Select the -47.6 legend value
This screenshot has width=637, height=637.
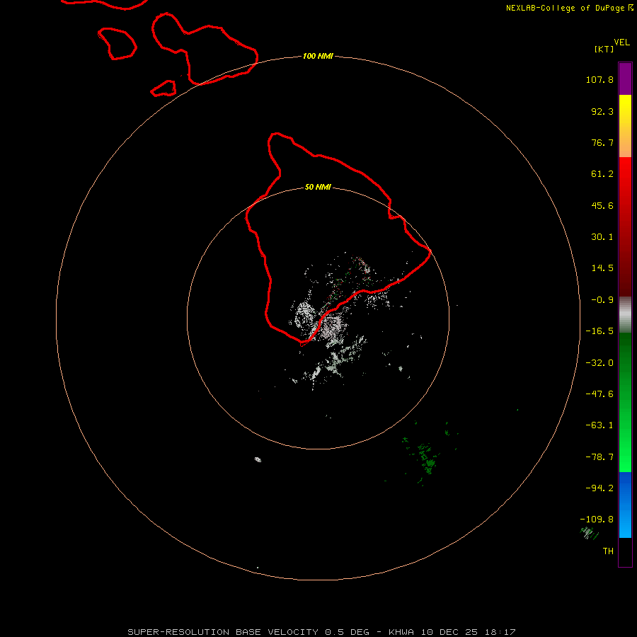[x=599, y=394]
